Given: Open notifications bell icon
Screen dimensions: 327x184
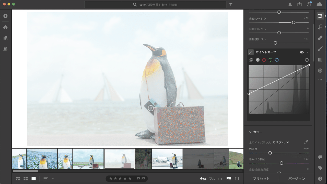Looking at the screenshot, I should 290,4.
